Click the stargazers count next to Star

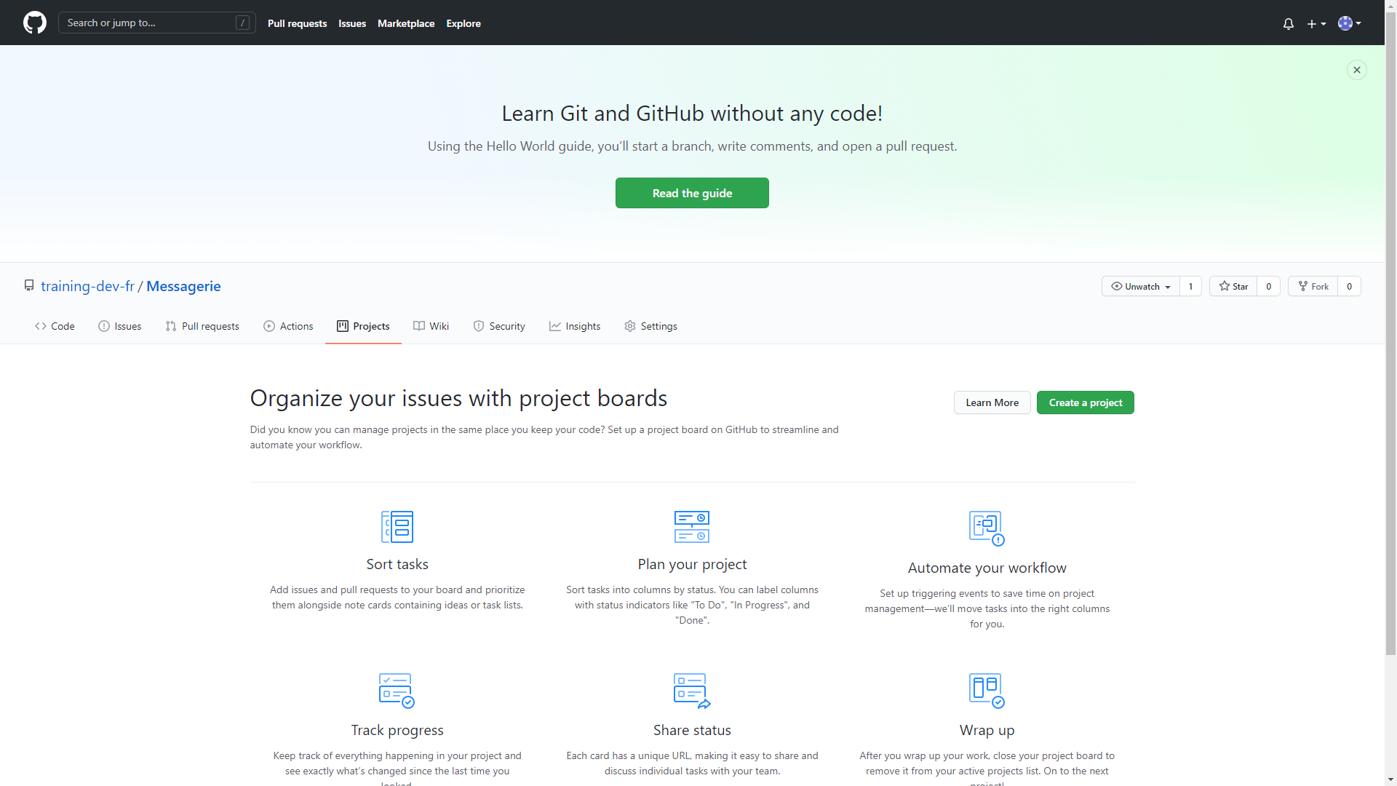coord(1268,286)
